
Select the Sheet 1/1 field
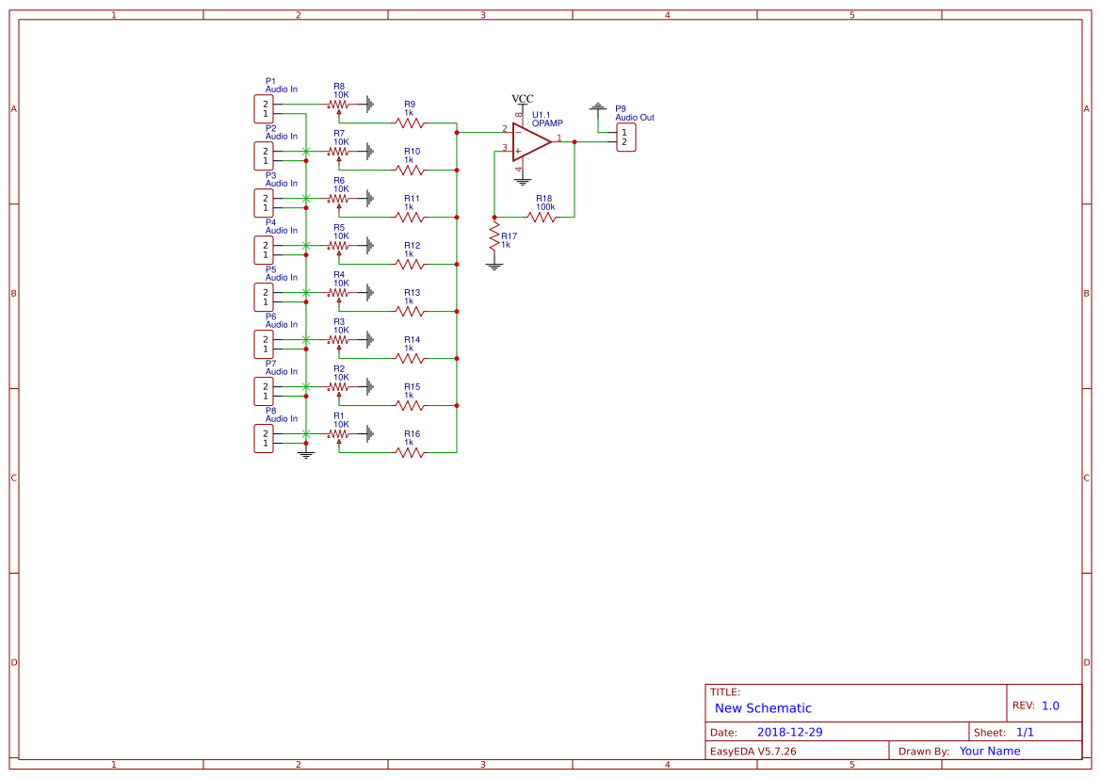1027,731
